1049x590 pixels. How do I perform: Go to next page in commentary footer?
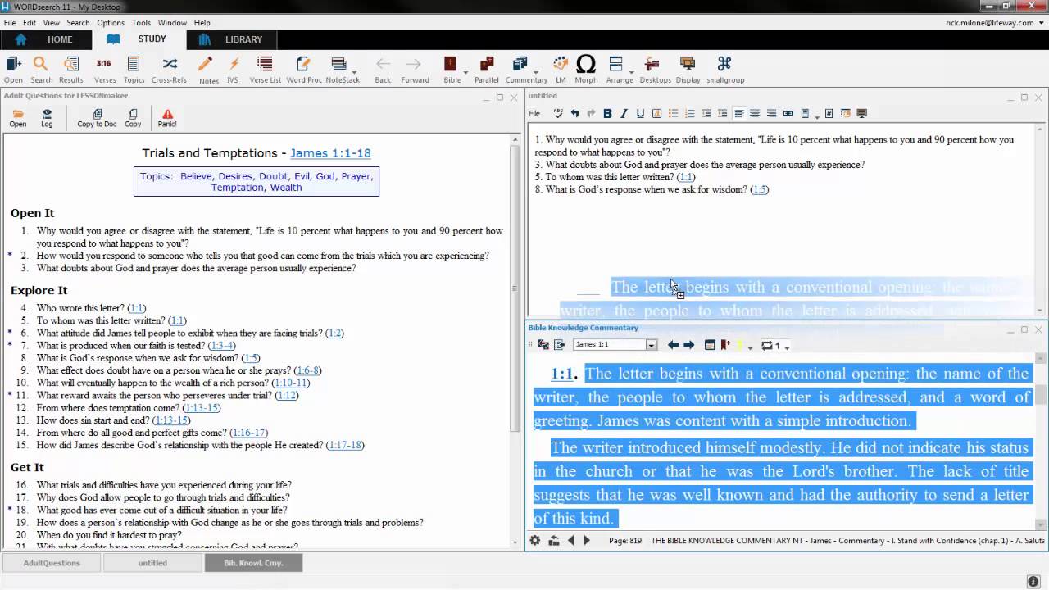[587, 541]
